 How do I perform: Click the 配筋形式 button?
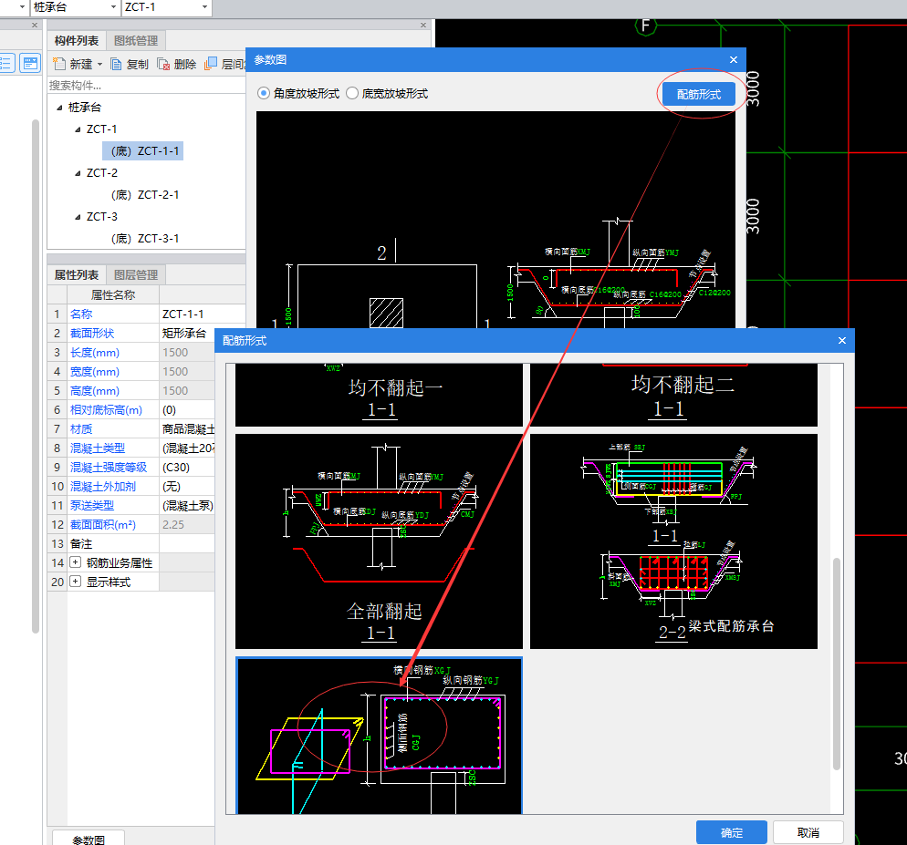coord(698,94)
